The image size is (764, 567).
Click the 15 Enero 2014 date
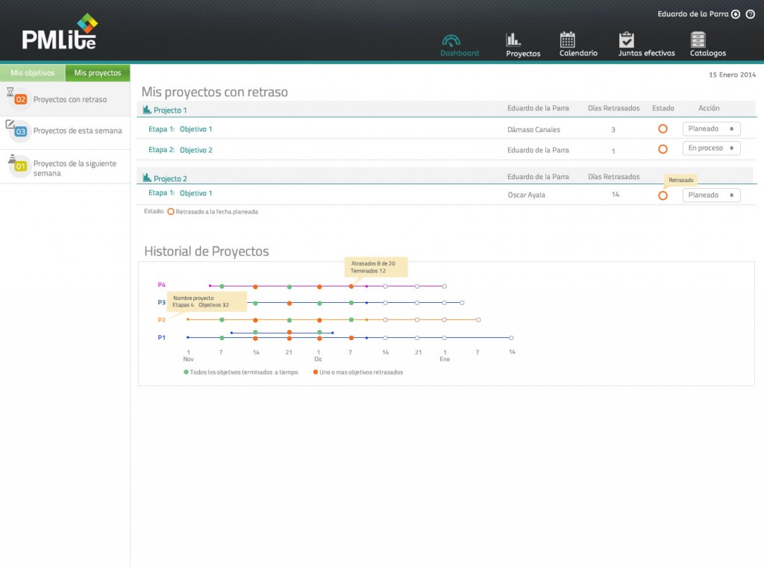coord(733,75)
